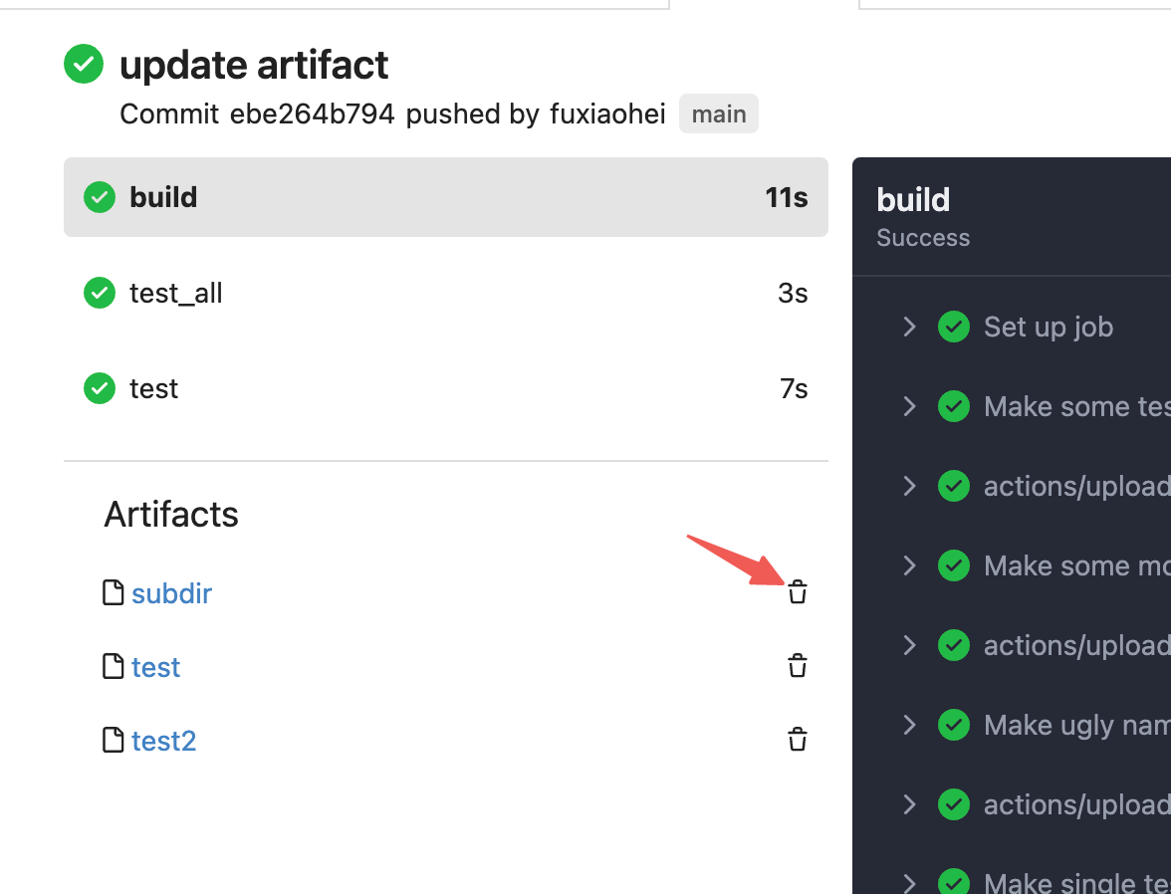Click green check icon on Set up job

tap(954, 327)
